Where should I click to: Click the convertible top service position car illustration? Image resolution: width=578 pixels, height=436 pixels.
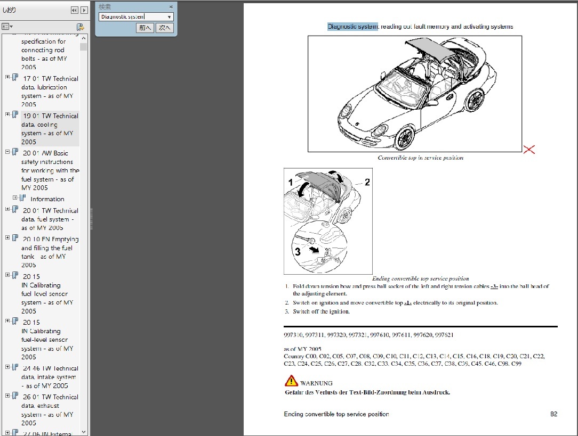(x=415, y=94)
